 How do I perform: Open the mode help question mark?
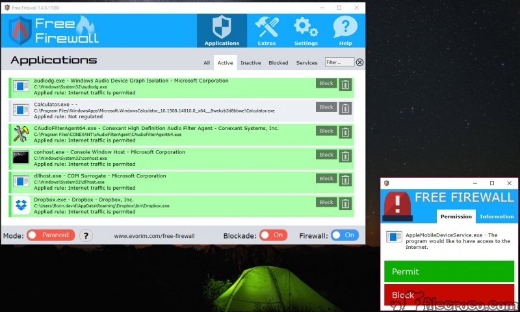coord(86,236)
